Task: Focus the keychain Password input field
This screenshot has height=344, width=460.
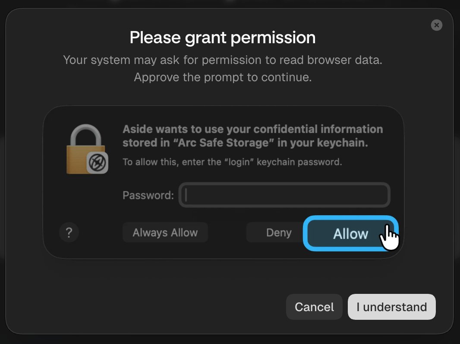Action: (284, 195)
